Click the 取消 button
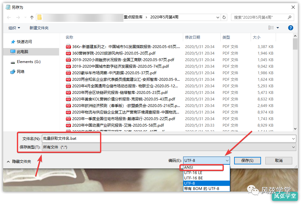Screen dimensions: 301x204 (279, 161)
